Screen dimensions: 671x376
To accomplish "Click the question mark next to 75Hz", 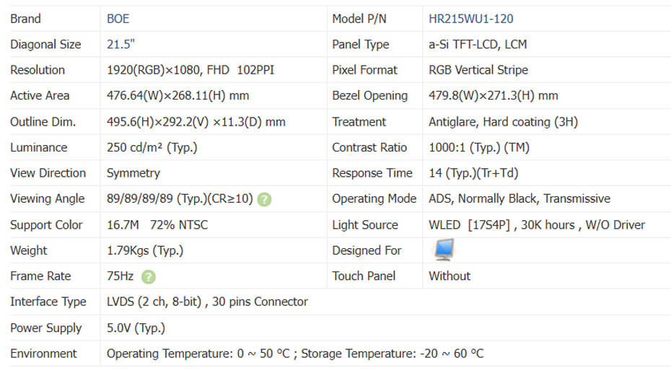I will 149,276.
